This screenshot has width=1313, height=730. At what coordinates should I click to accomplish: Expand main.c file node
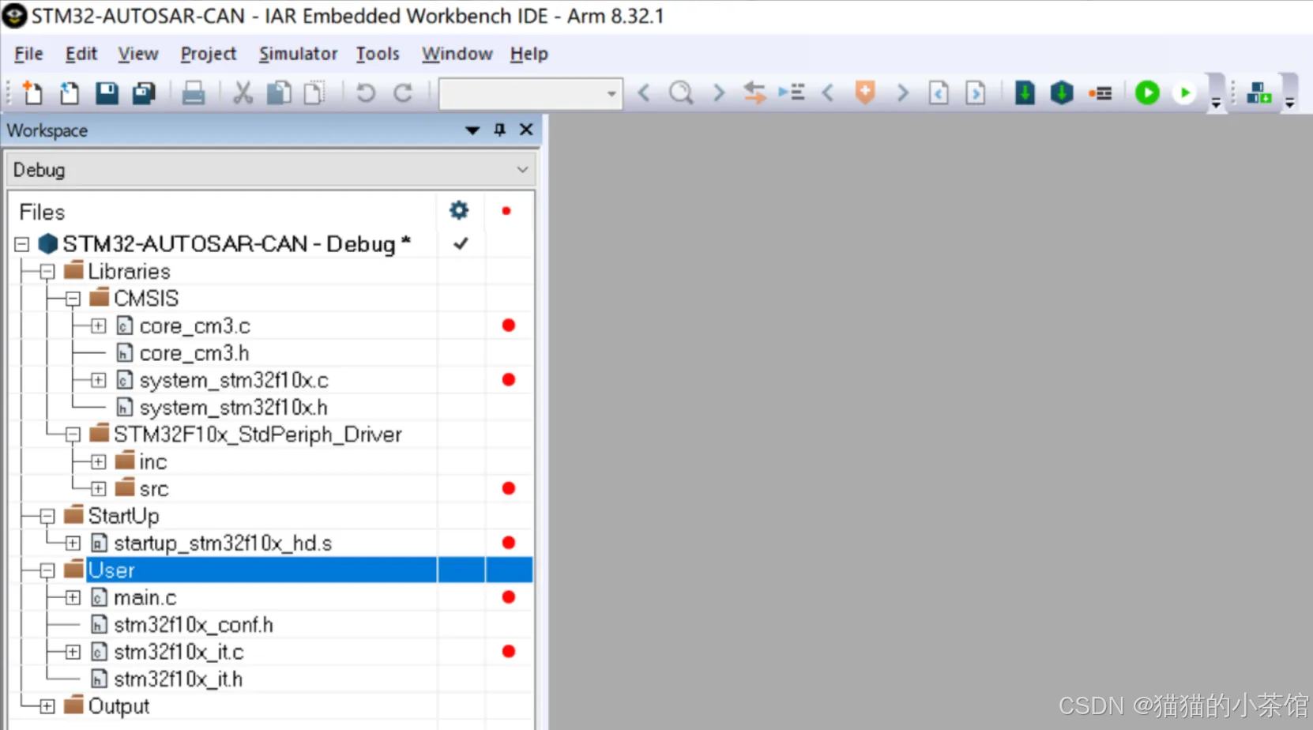73,597
